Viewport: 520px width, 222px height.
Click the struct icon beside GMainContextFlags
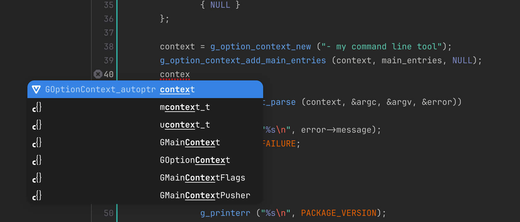click(37, 178)
